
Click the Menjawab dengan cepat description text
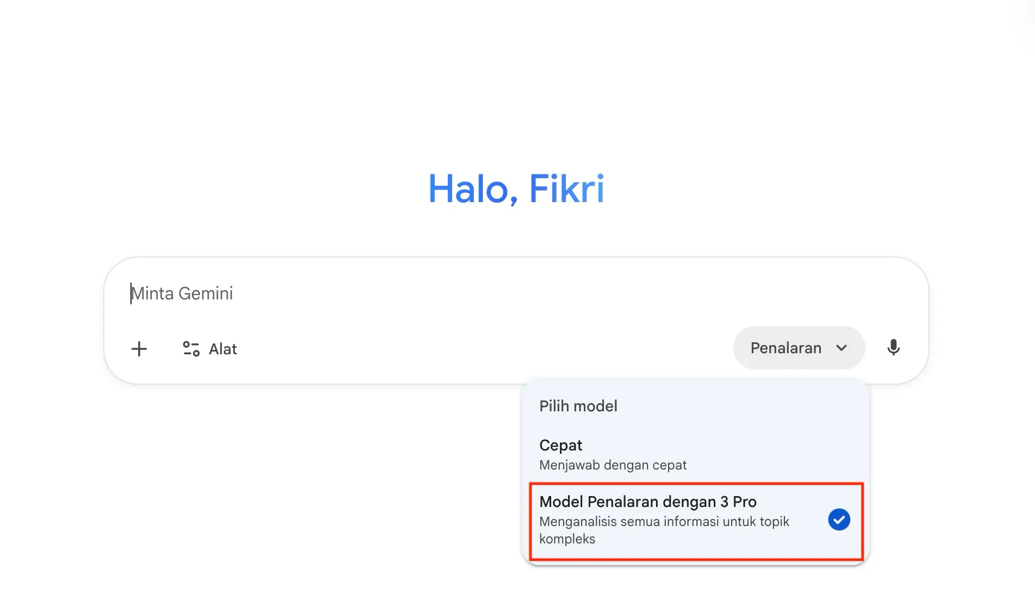click(x=613, y=465)
